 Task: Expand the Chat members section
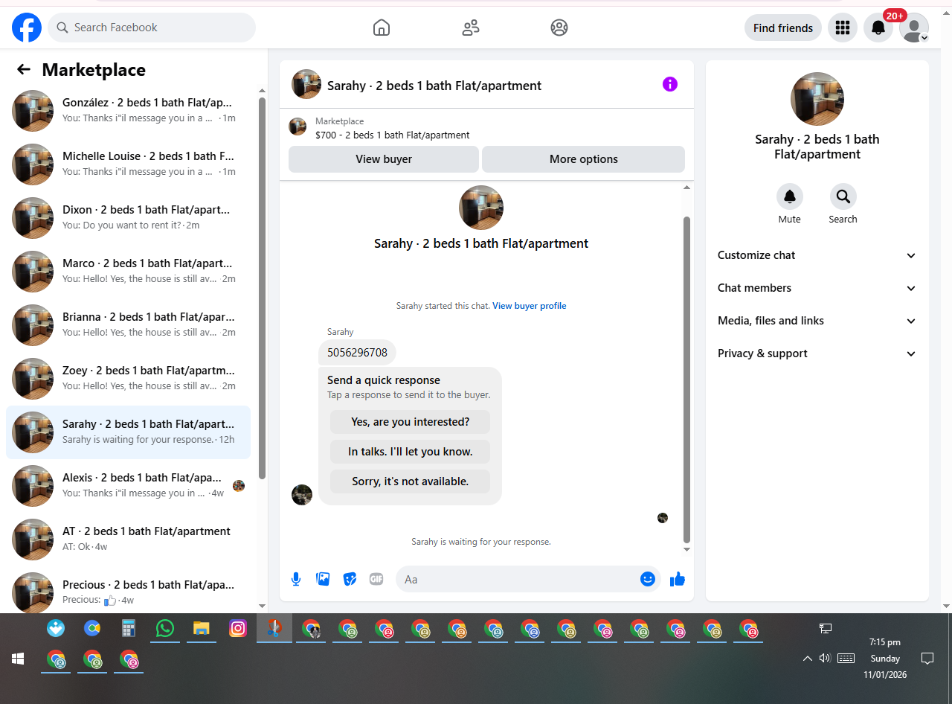coord(817,288)
